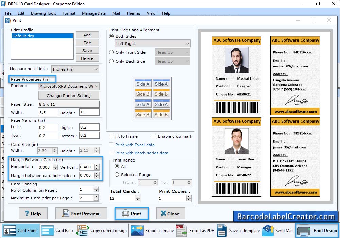Open the Left-Right alignment dropdown
340x238 pixels.
click(153, 44)
